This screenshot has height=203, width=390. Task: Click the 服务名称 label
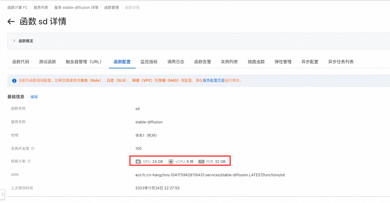click(18, 122)
